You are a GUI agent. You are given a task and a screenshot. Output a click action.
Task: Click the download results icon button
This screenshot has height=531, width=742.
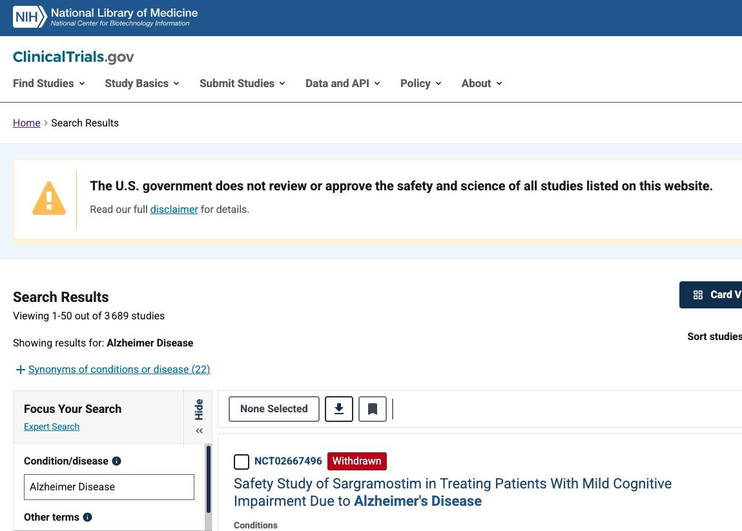(339, 409)
